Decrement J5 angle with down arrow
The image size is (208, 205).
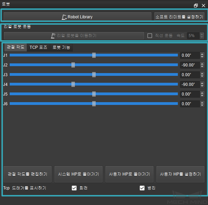pyautogui.click(x=202, y=96)
